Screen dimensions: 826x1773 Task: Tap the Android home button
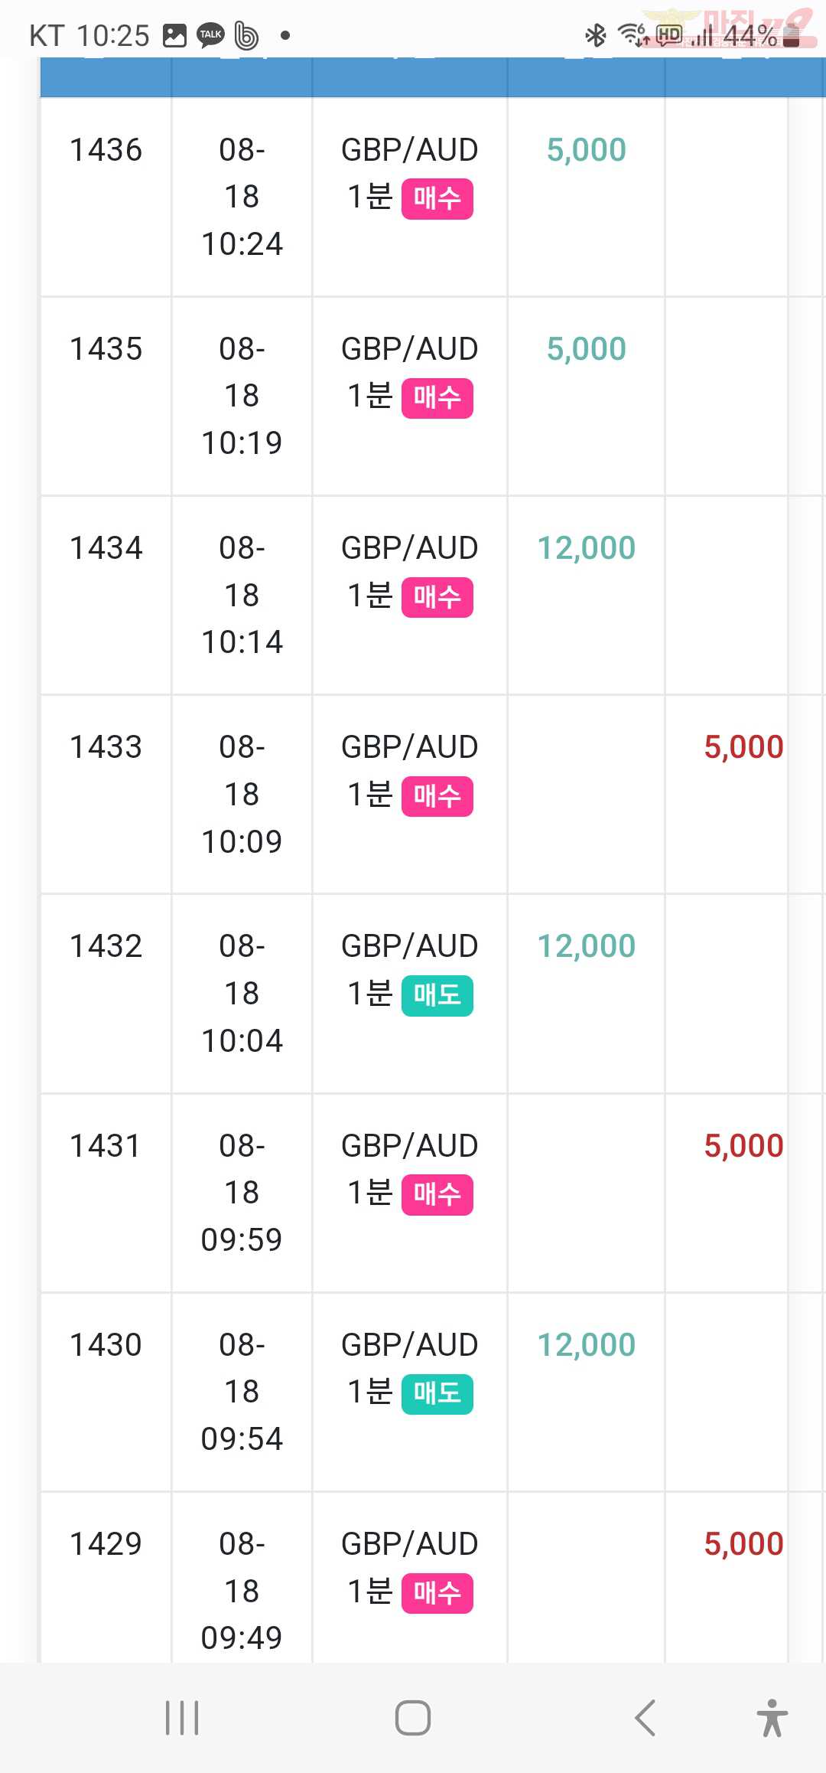tap(413, 1718)
